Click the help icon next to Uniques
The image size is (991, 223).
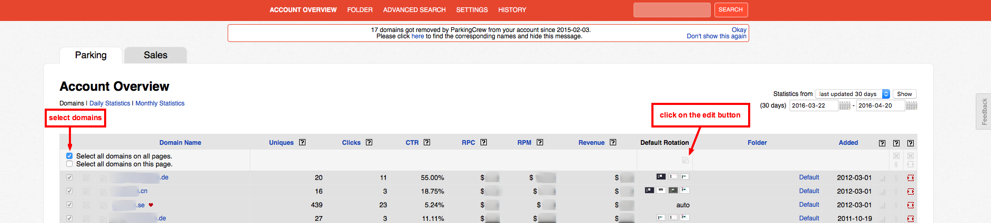coord(302,142)
